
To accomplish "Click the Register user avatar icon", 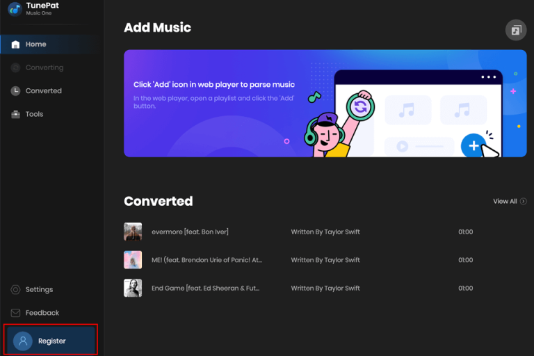I will click(23, 341).
